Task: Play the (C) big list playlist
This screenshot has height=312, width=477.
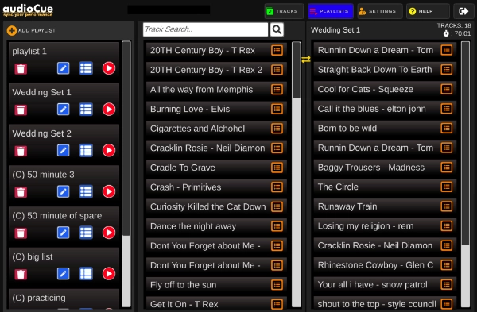Action: [109, 274]
